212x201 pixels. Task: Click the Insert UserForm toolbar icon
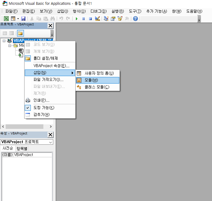[13, 19]
